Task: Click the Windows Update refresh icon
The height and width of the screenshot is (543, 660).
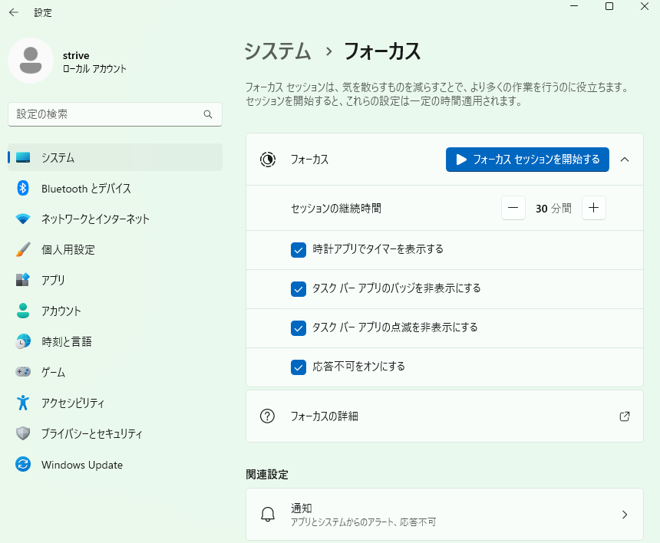Action: (23, 464)
